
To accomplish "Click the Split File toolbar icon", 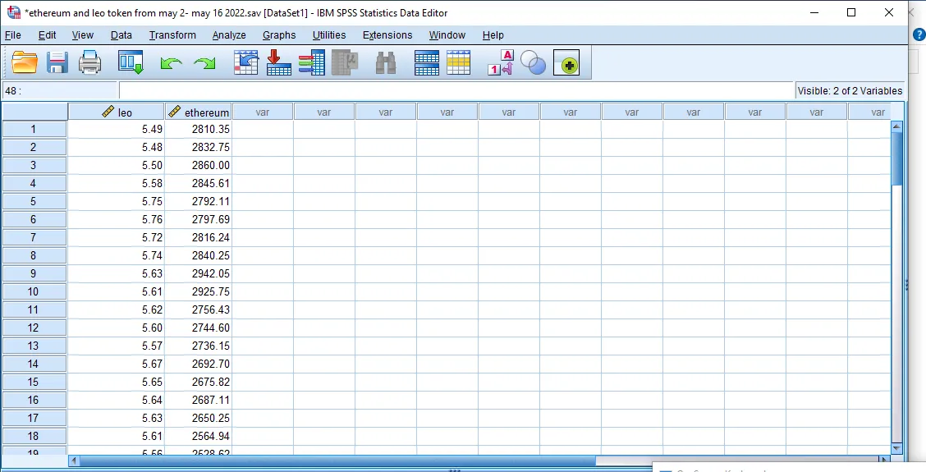I will tap(426, 62).
